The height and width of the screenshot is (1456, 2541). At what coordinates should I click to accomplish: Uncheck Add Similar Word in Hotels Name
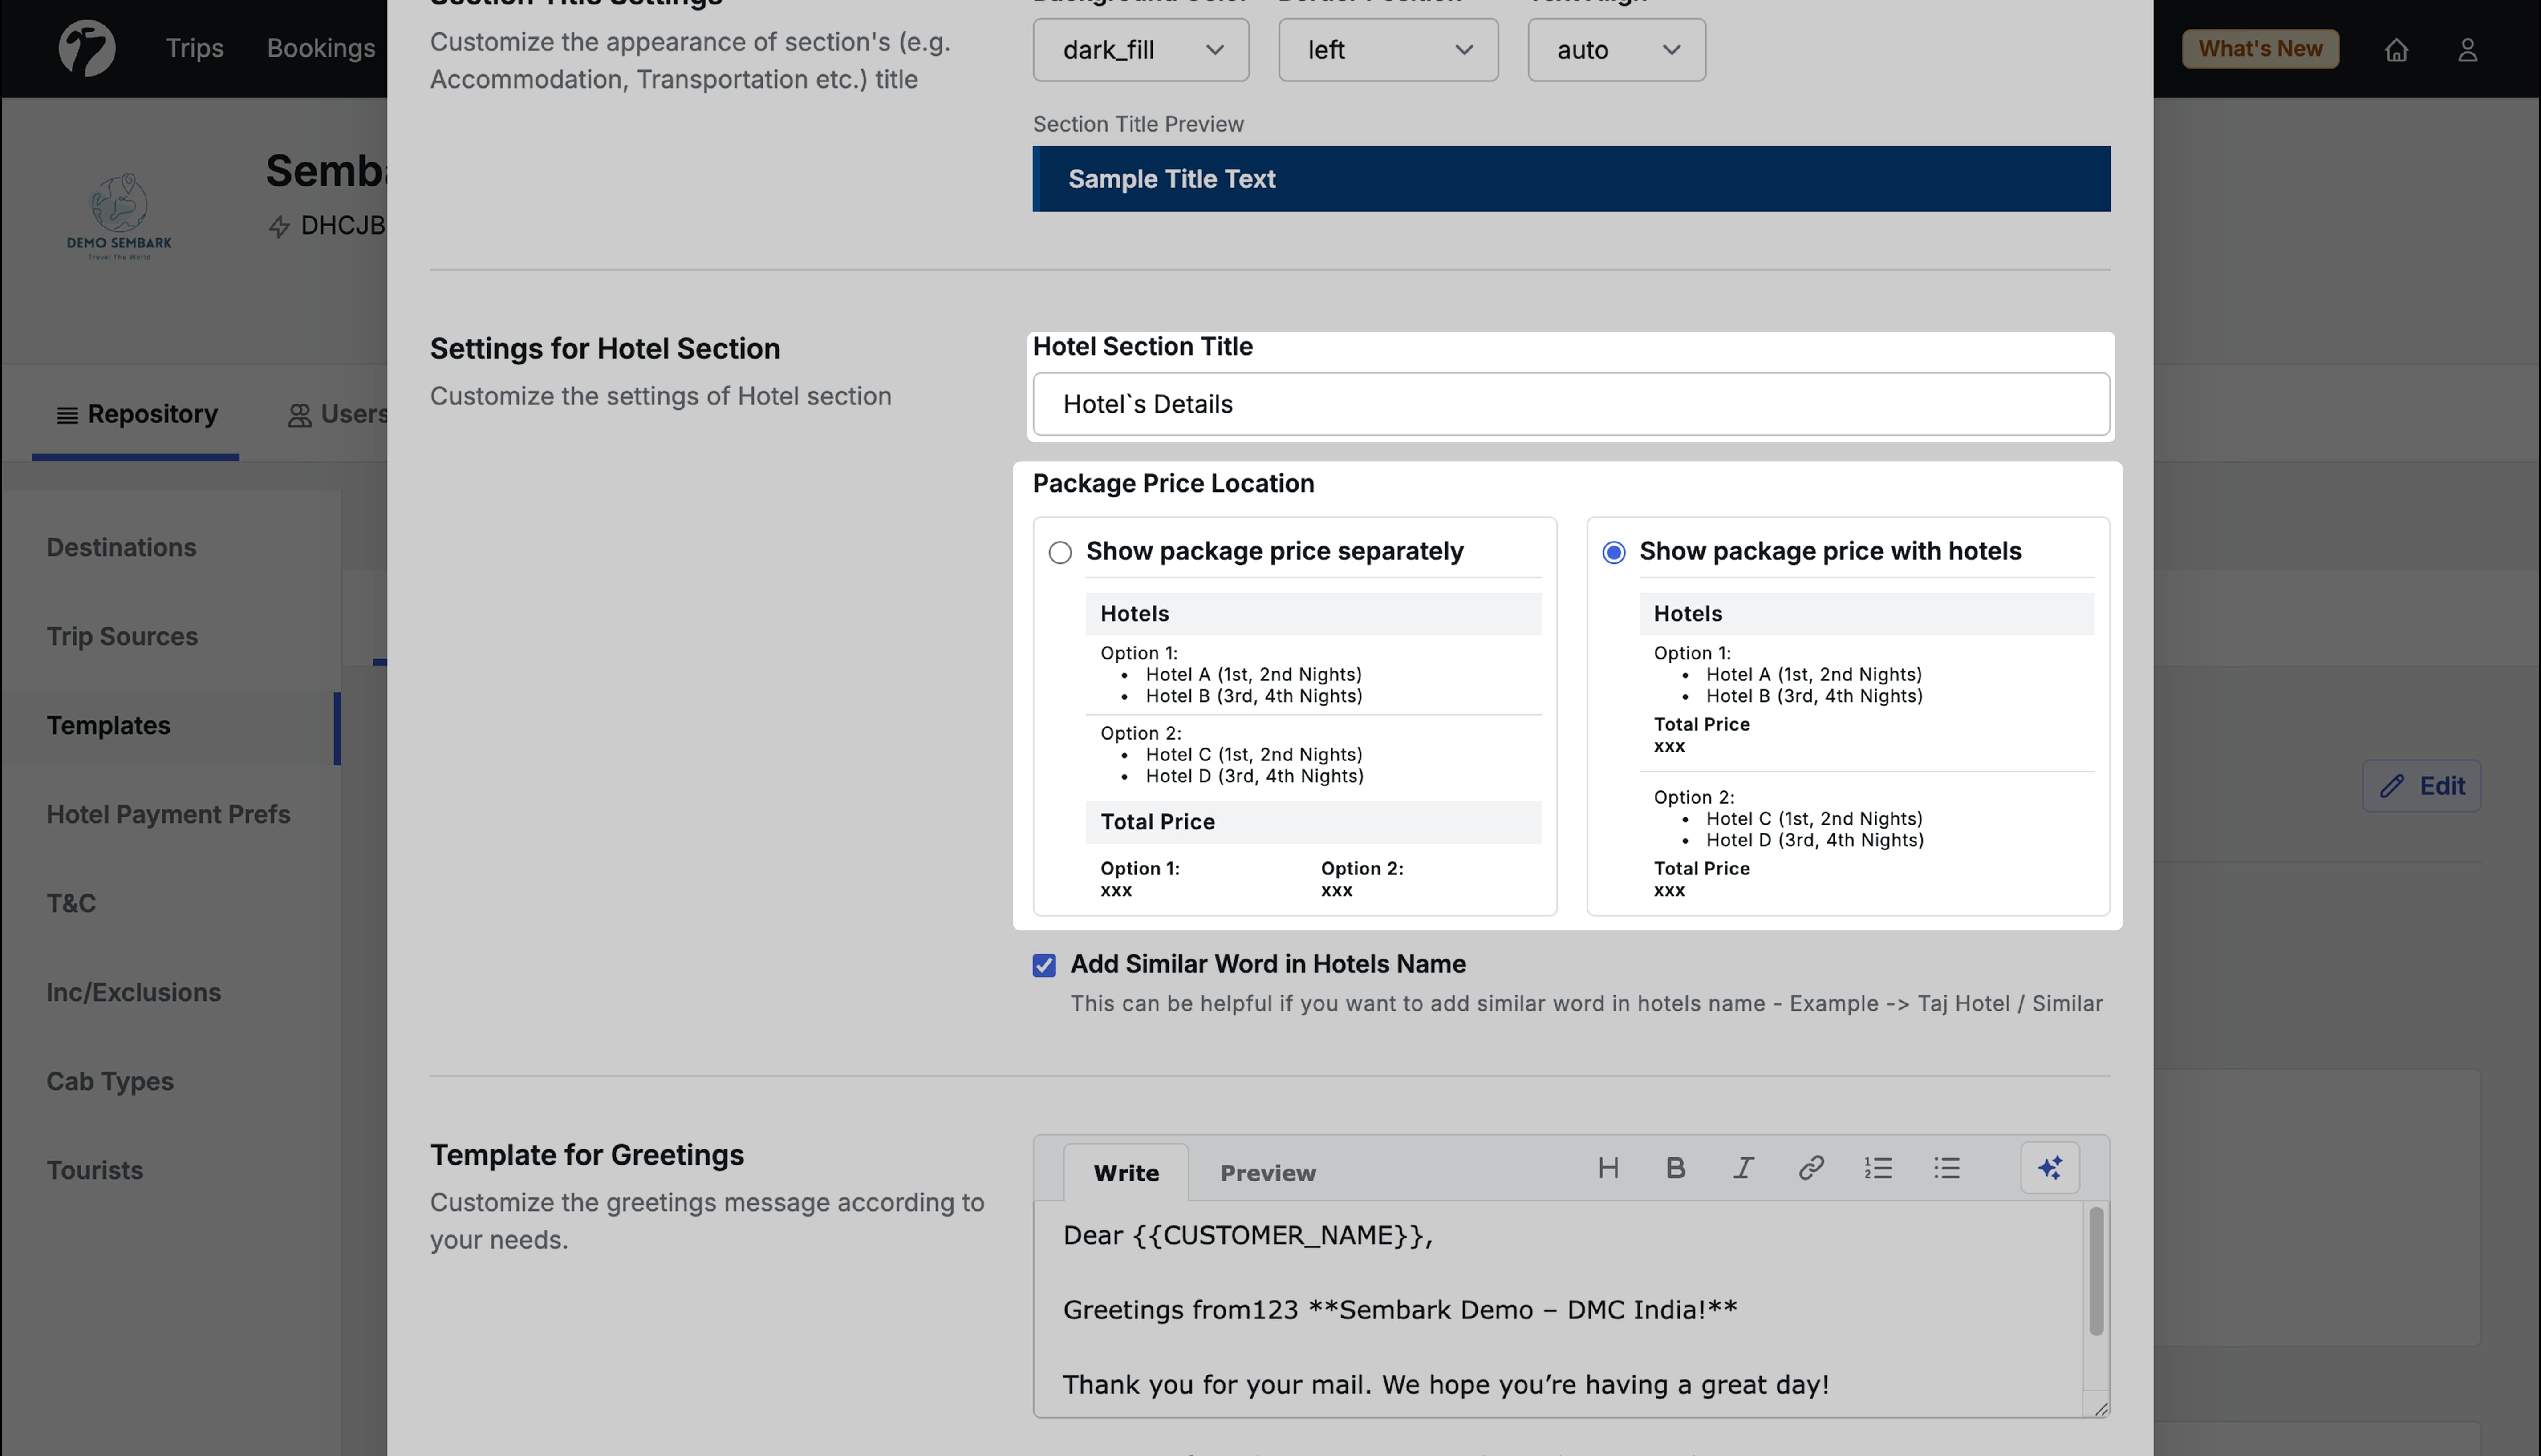point(1044,965)
